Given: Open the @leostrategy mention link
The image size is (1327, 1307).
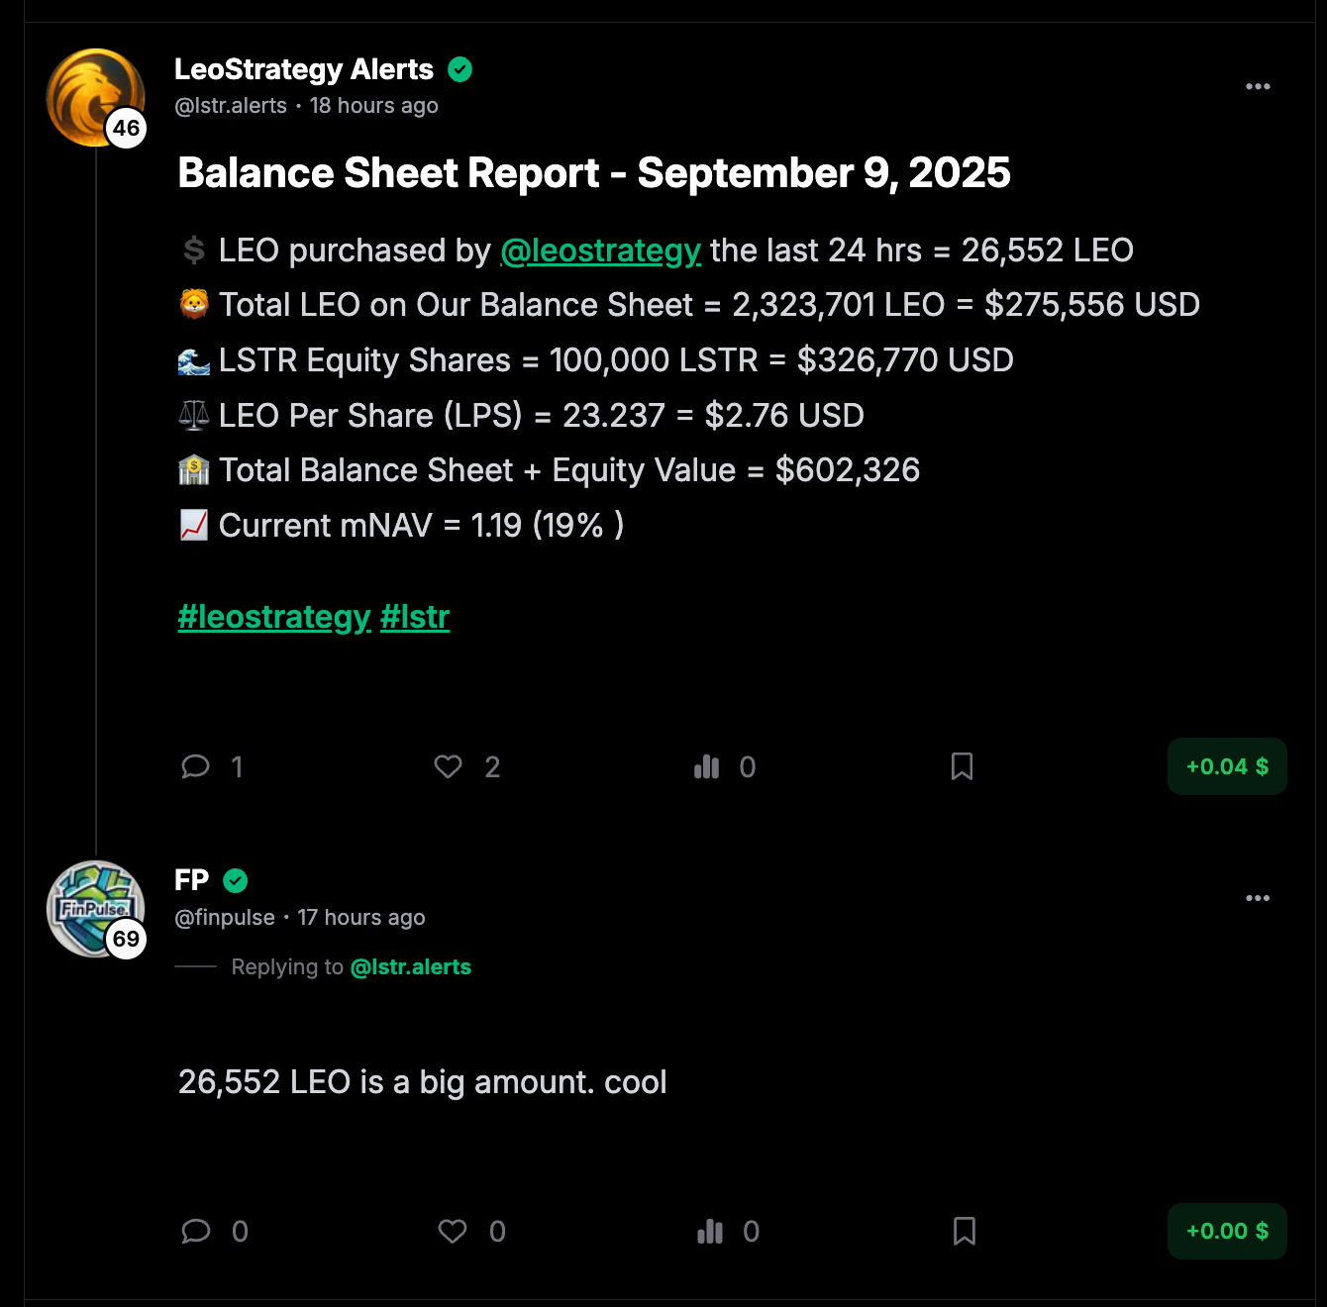Looking at the screenshot, I should 601,251.
